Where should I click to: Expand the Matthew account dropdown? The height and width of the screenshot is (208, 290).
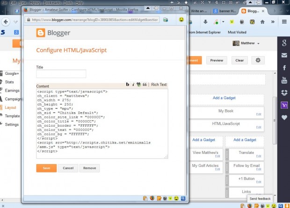[x=258, y=43]
